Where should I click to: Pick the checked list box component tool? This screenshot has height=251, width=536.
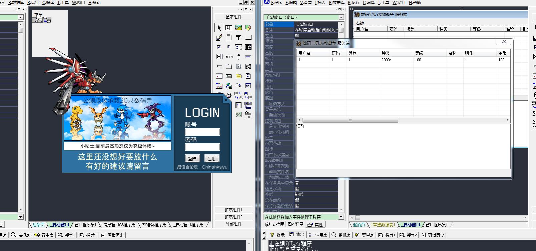coord(219,57)
